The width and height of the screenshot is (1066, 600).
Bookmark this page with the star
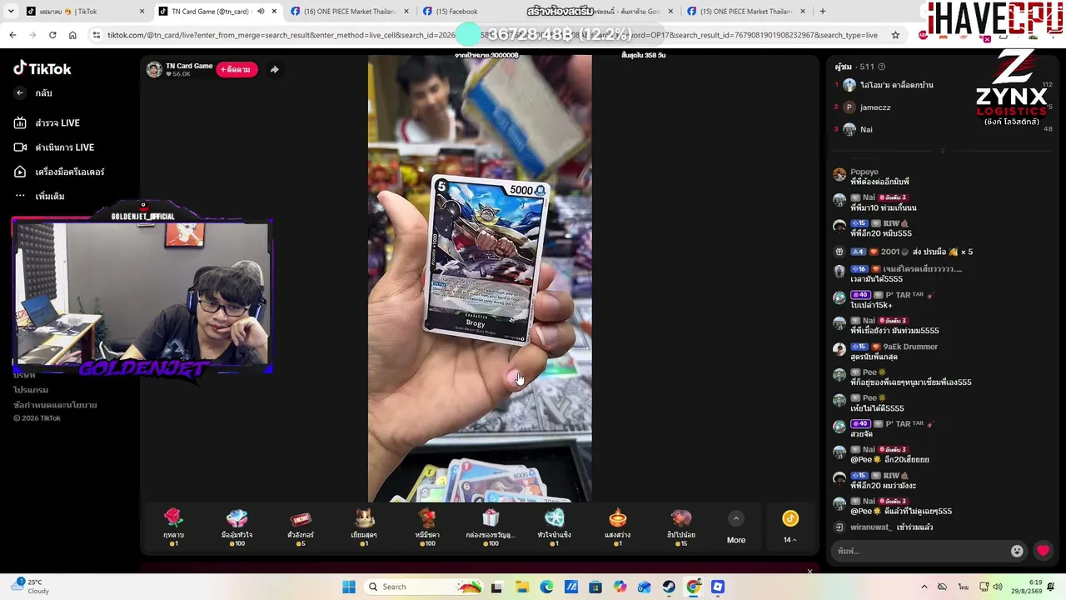click(x=895, y=35)
